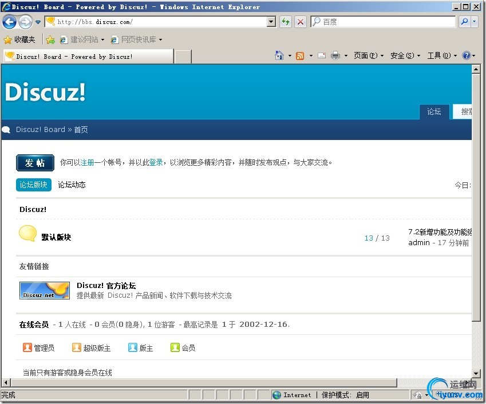Click the Discuz.net banner thumbnail

44,290
